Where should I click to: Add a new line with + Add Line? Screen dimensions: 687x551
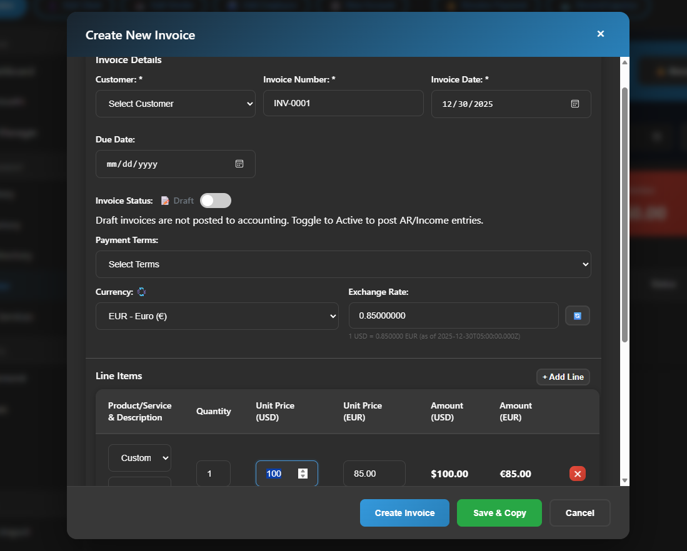563,377
